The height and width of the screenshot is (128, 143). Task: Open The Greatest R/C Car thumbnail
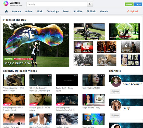click(83, 47)
